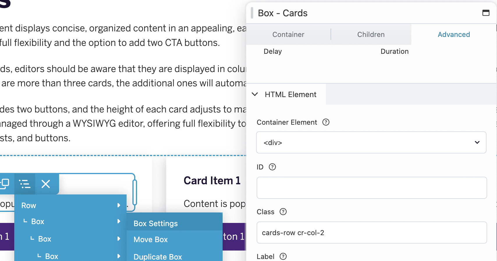Switch to the Children tab
Viewport: 497px width, 261px height.
tap(371, 35)
